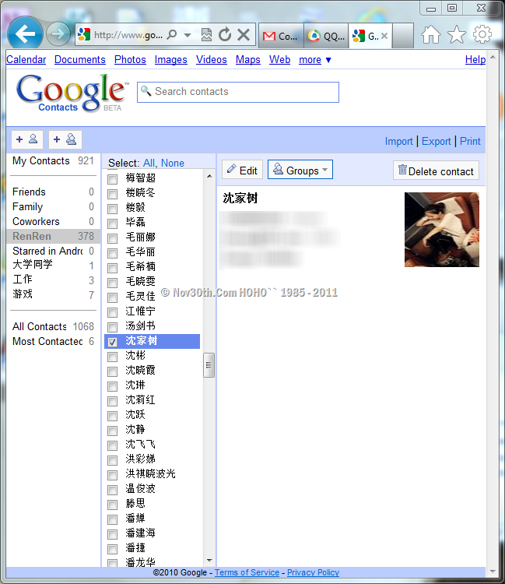Viewport: 505px width, 584px height.
Task: Click the contact name 洪祺晓波光
Action: (150, 473)
